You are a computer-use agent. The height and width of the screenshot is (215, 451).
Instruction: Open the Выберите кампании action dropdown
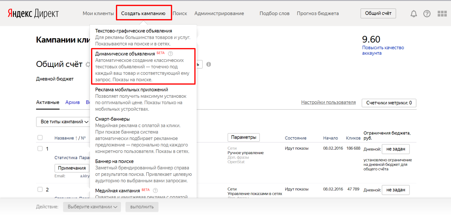92,207
